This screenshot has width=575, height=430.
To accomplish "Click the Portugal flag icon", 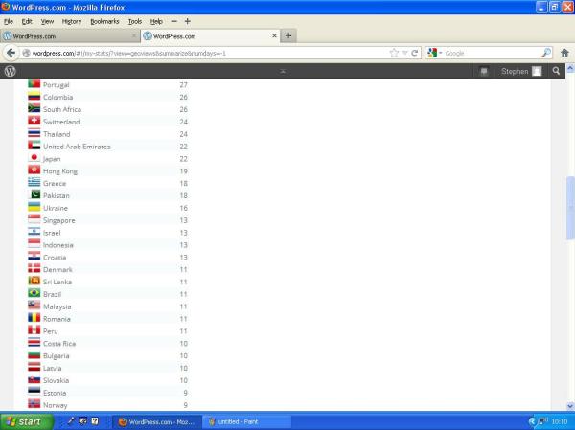I will pos(34,84).
